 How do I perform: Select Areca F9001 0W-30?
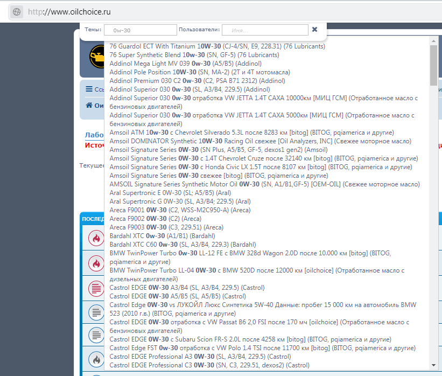[180, 210]
